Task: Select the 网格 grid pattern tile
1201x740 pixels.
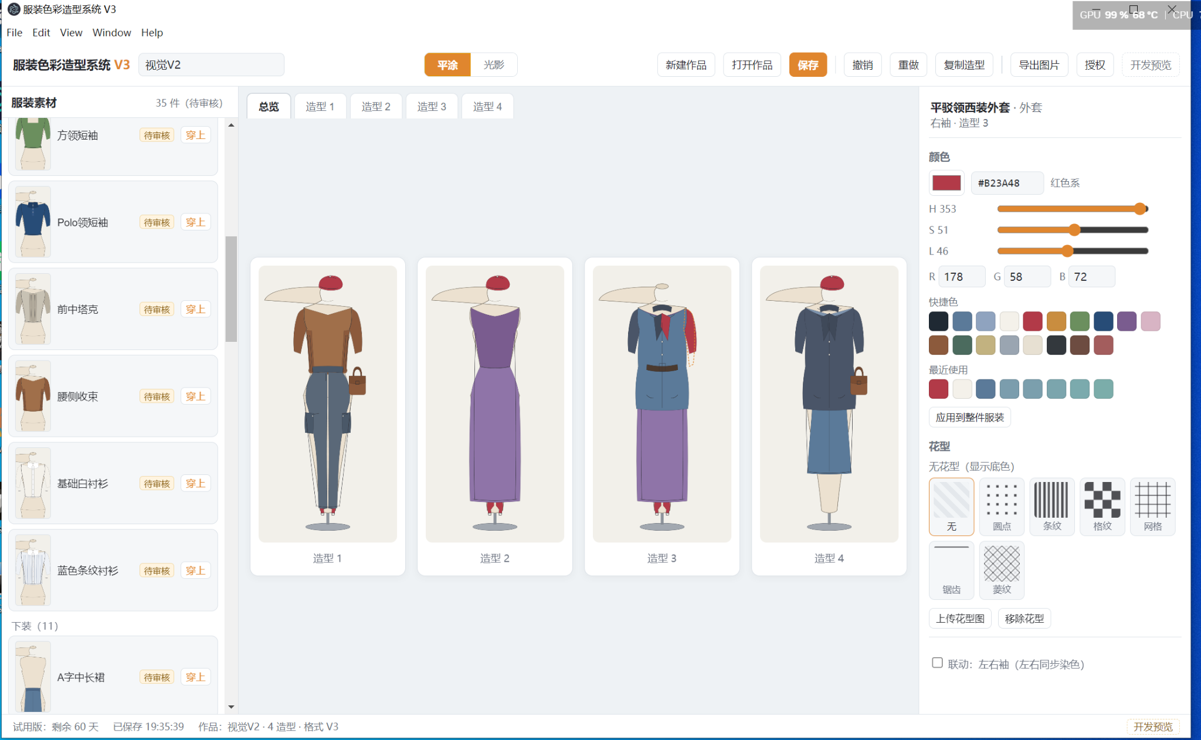Action: pos(1152,507)
